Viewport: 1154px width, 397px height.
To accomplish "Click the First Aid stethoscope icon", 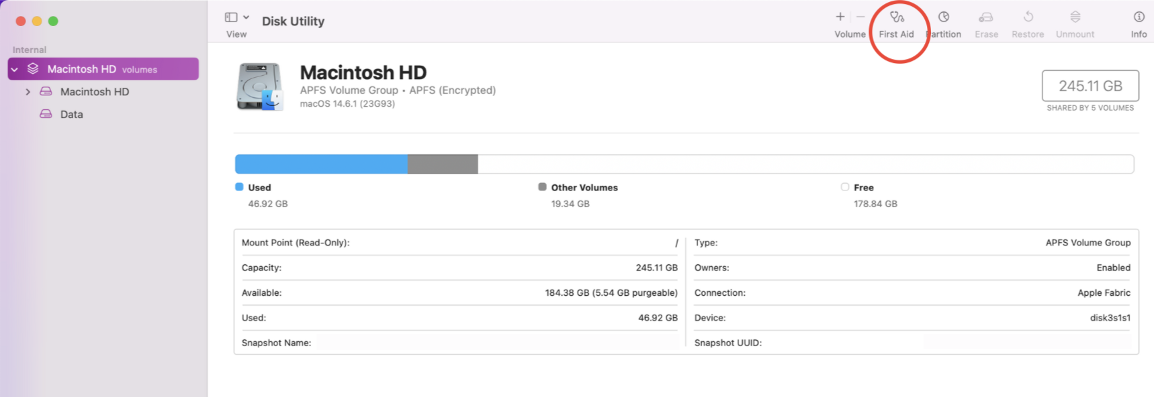I will pos(897,17).
